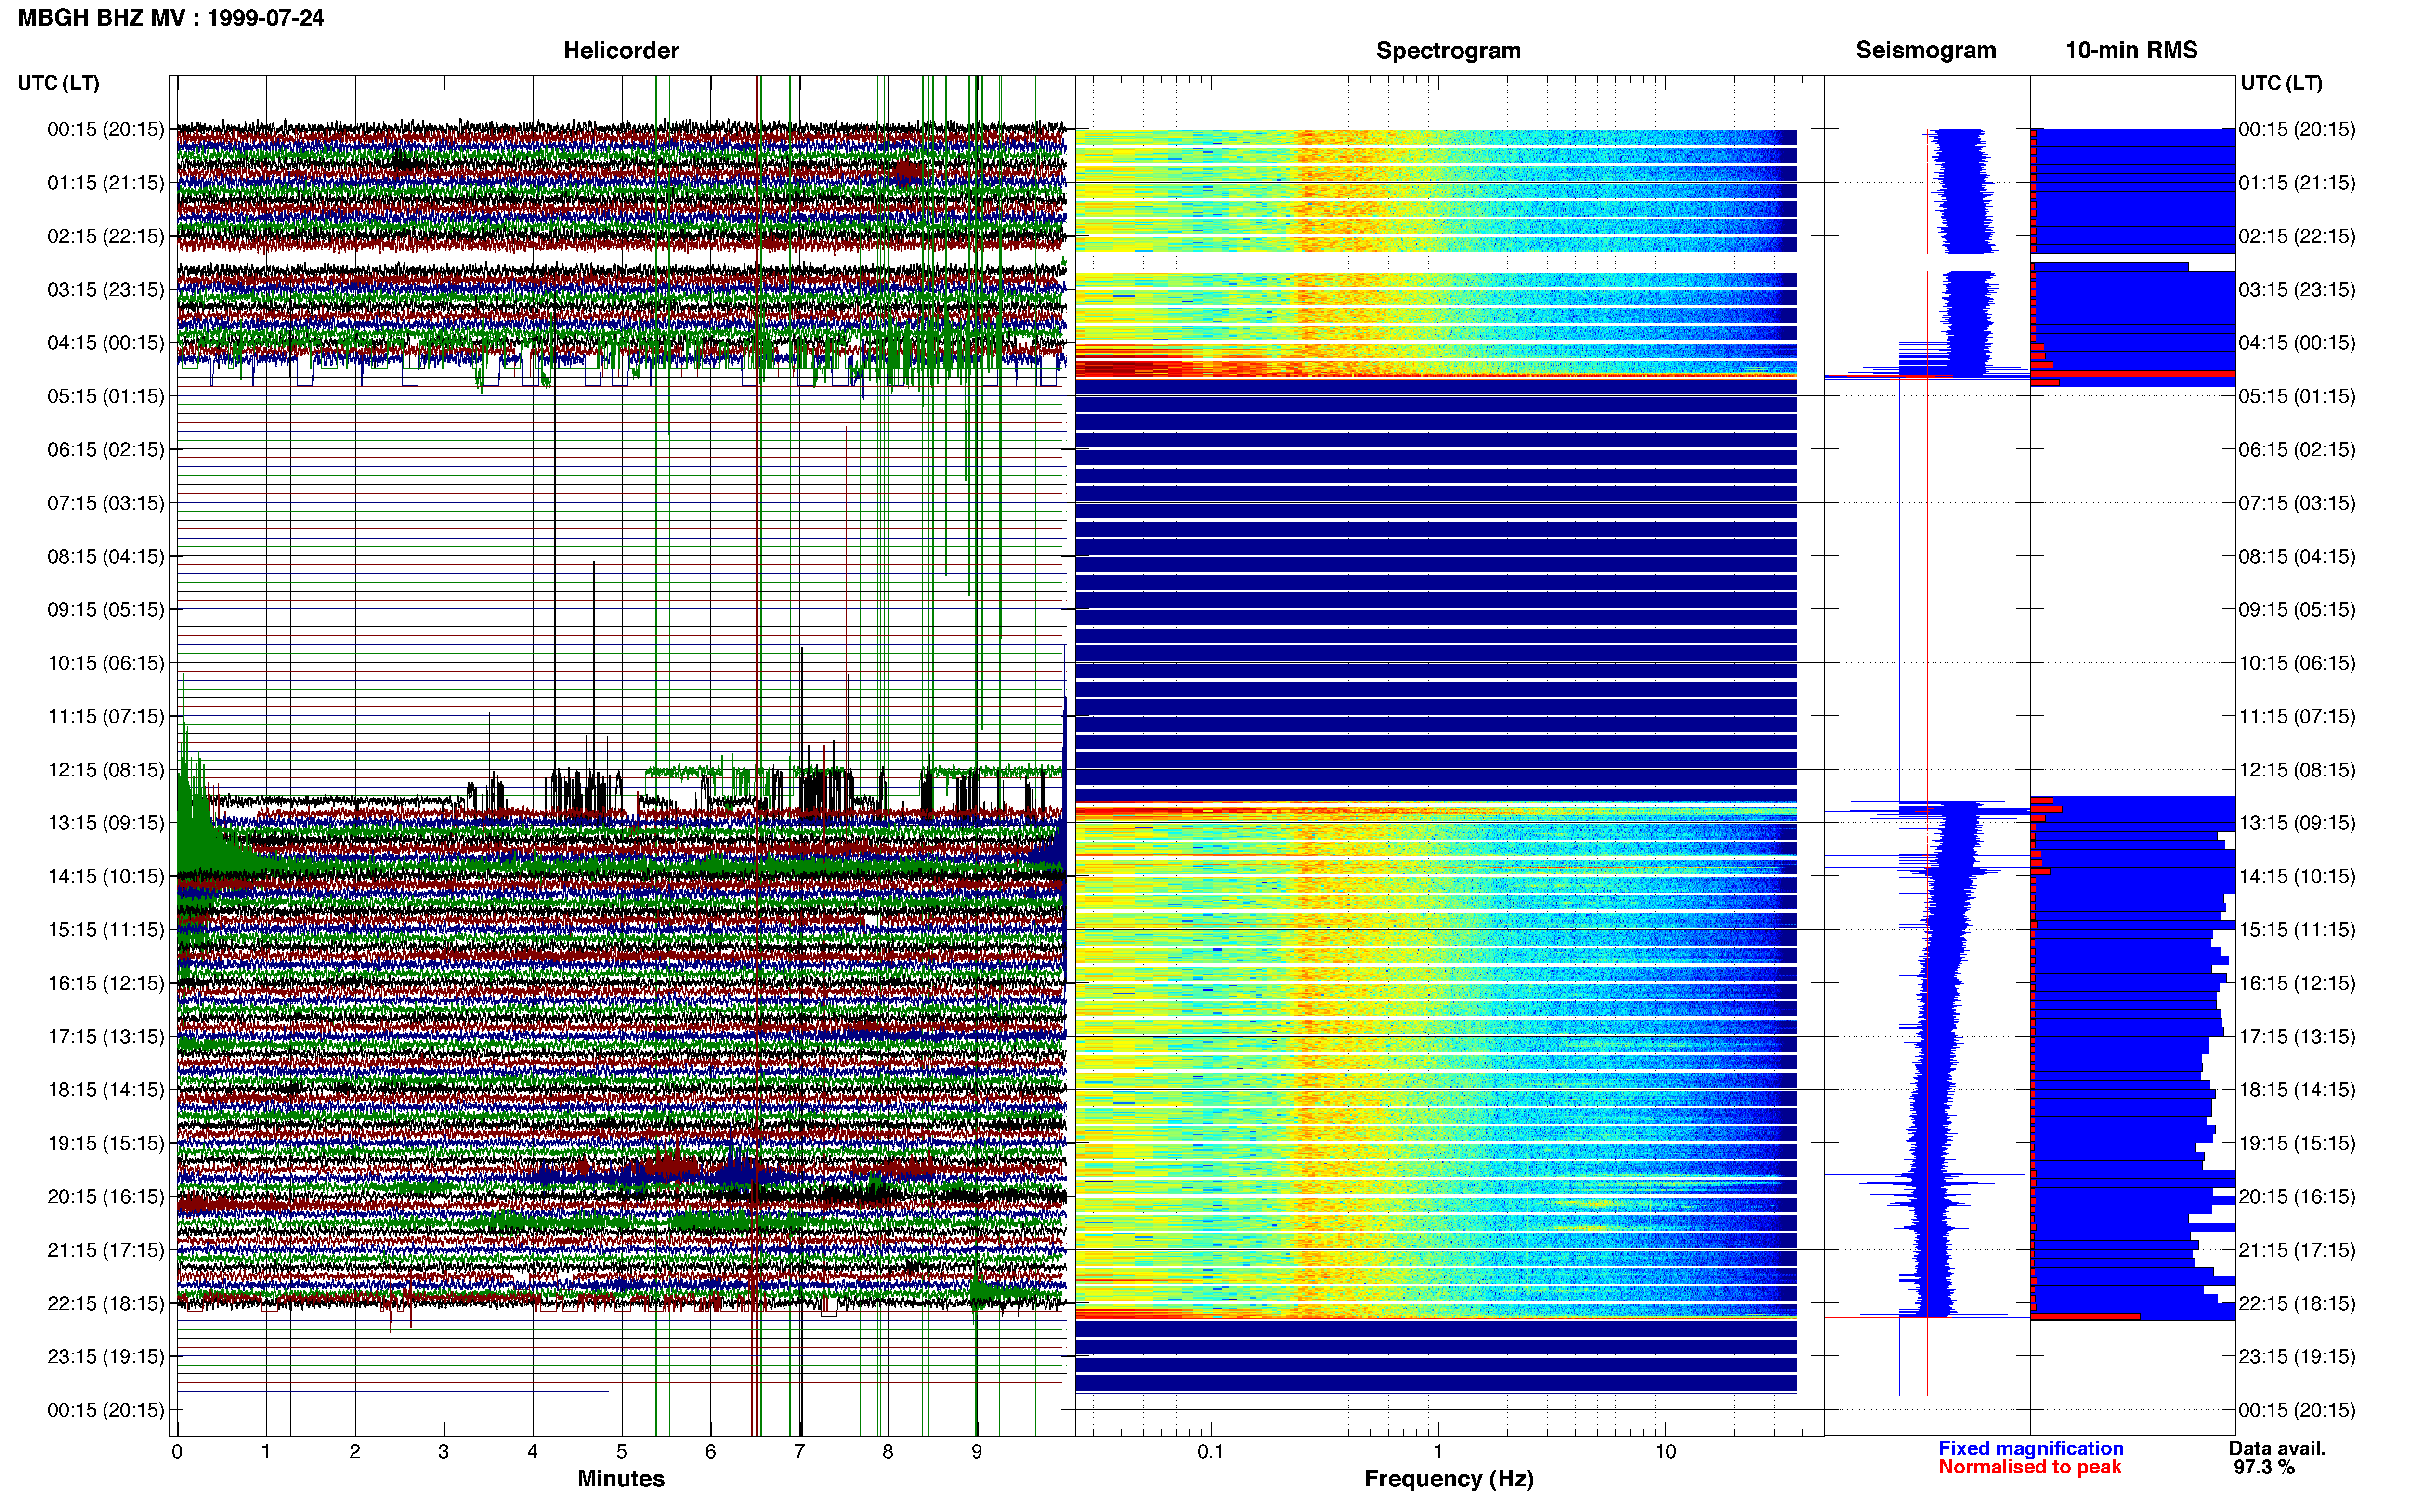Click "02:15 (22:15)" on the right time axis
The height and width of the screenshot is (1512, 2417).
click(2297, 236)
